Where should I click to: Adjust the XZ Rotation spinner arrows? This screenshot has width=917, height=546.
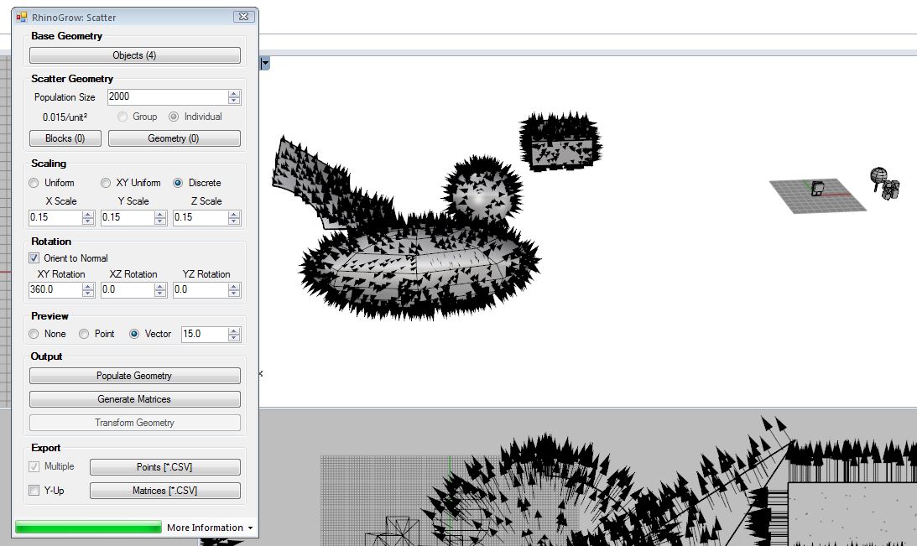(x=160, y=289)
